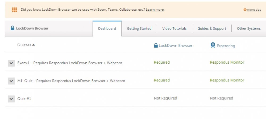Click the webcam icon beside Proctoring
Image resolution: width=266 pixels, height=119 pixels.
pos(213,45)
